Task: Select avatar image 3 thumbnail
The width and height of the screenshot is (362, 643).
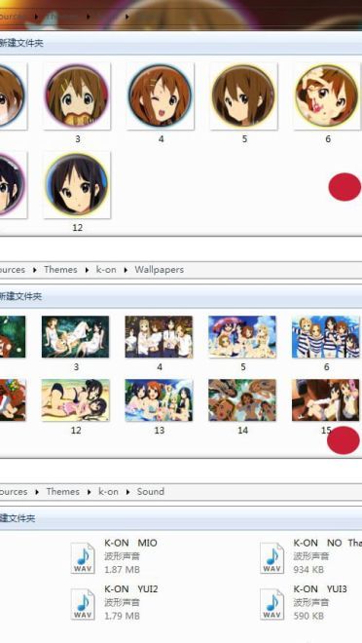Action: [77, 95]
